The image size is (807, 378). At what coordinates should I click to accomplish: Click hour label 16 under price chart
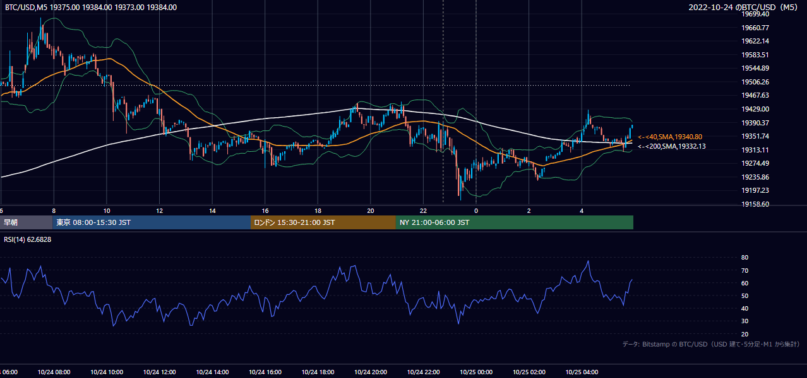[265, 211]
